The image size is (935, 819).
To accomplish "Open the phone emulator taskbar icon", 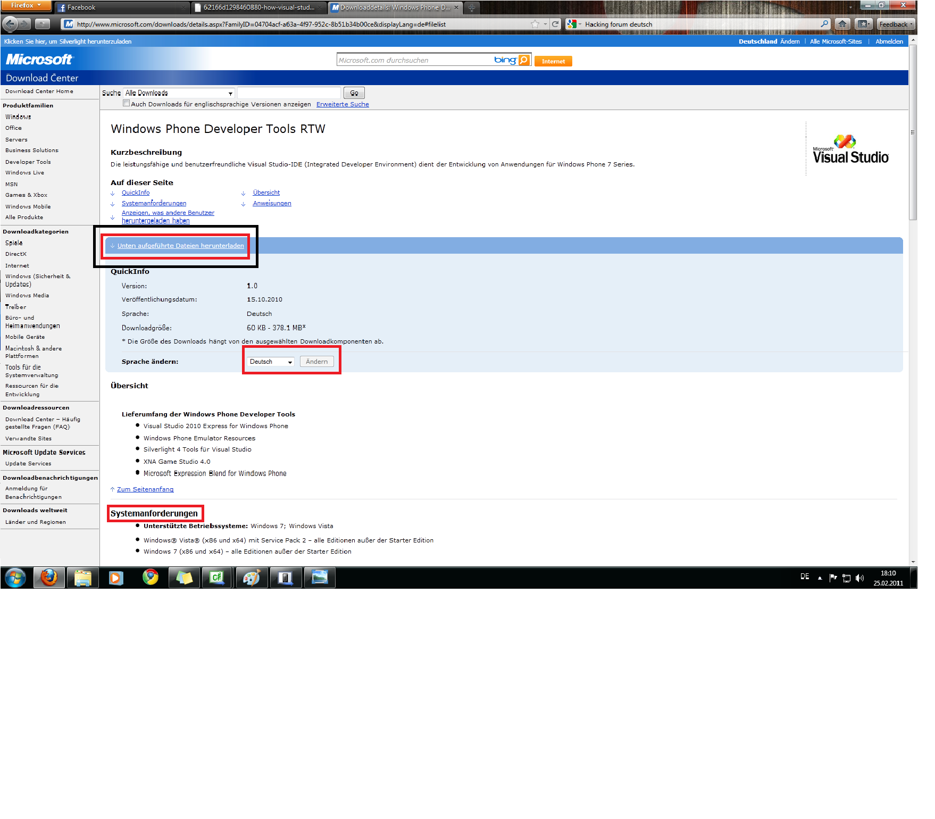I will (286, 578).
